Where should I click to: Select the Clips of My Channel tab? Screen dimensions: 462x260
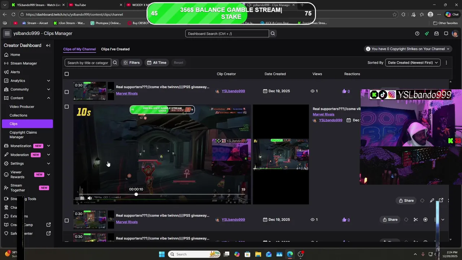tap(79, 49)
